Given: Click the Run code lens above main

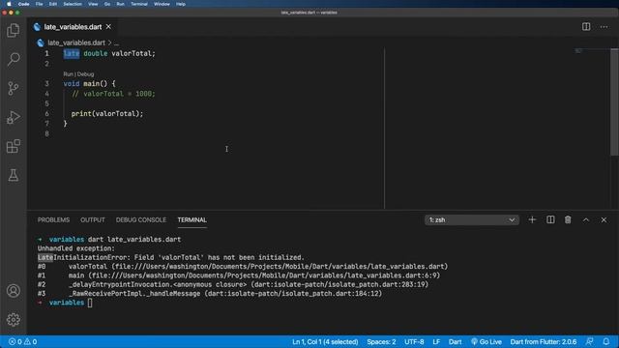Looking at the screenshot, I should click(x=68, y=74).
